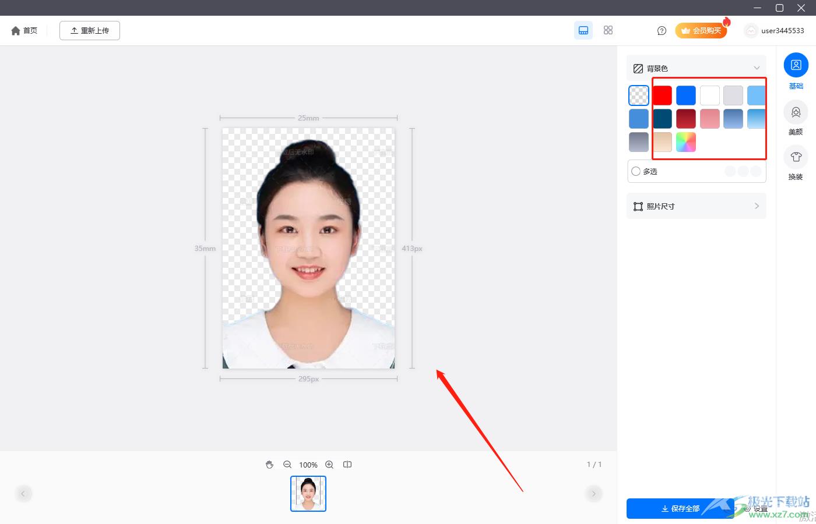Switch to grid layout view mode
Viewport: 816px width, 524px height.
click(x=608, y=30)
